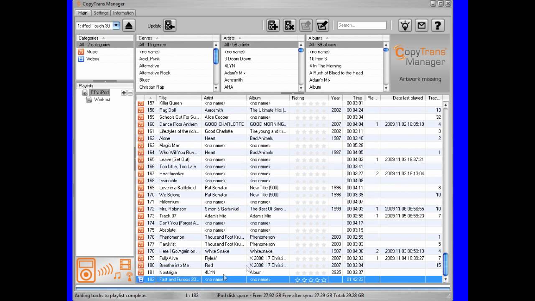Screen dimensions: 535x301
Task: Click the delete tracks icon
Action: pos(289,26)
